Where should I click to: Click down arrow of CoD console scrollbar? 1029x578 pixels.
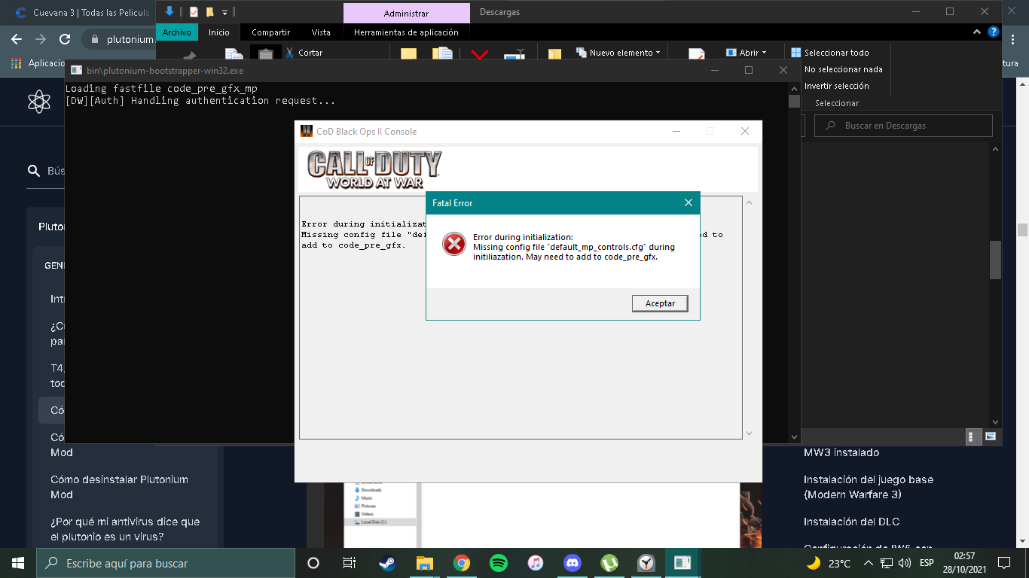(x=749, y=433)
